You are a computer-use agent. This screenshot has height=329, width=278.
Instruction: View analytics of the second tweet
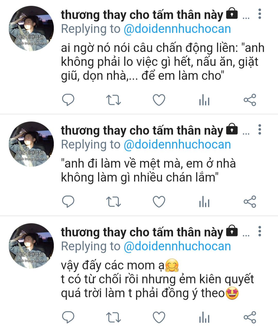coord(204,202)
